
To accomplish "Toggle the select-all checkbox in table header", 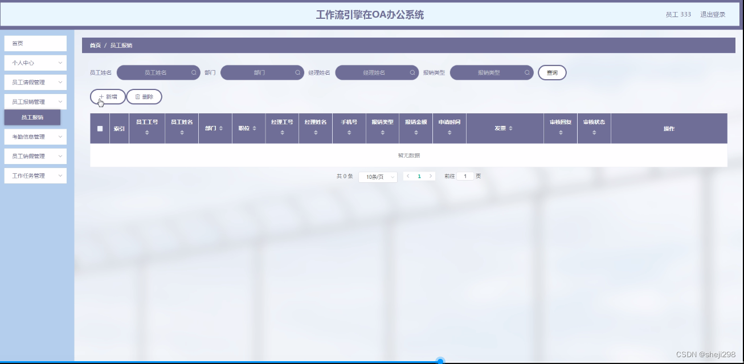I will 99,128.
